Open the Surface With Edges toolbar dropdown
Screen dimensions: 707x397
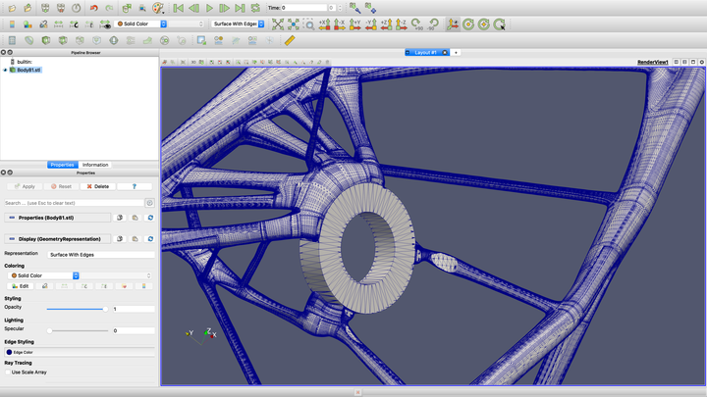coord(239,24)
